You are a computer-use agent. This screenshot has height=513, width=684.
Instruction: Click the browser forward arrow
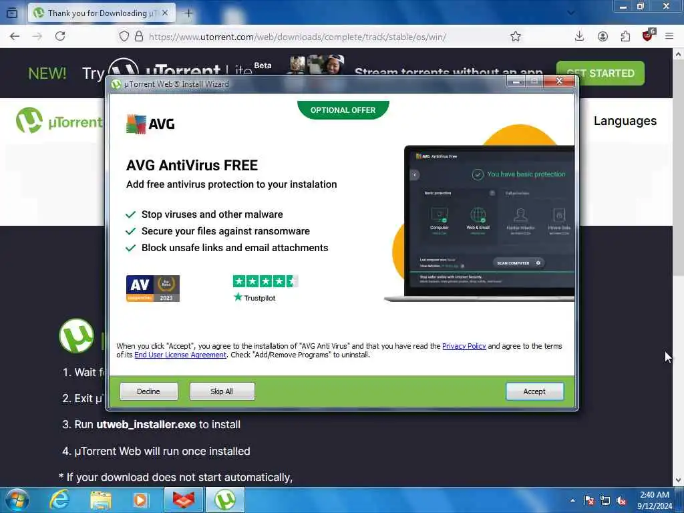coord(37,36)
